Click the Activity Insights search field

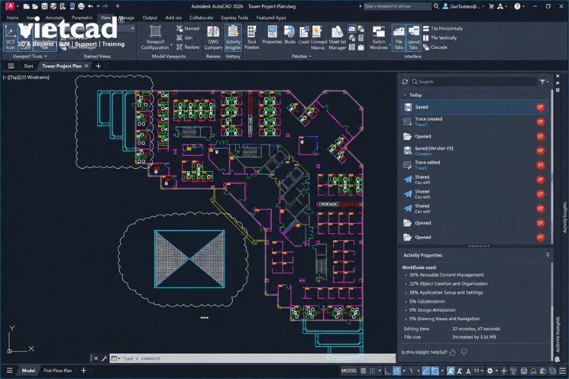(474, 81)
